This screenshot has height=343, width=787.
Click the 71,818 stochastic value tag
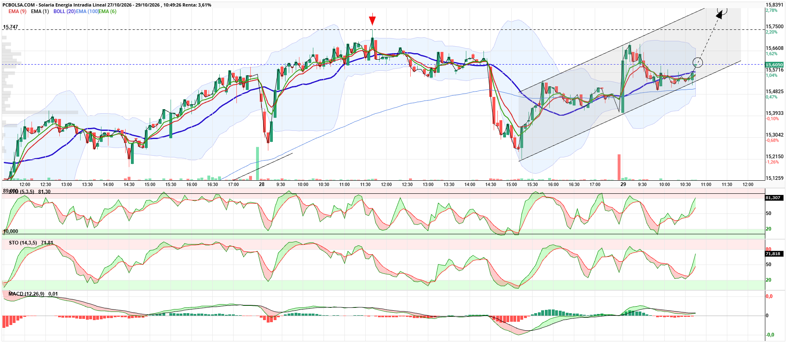(773, 254)
